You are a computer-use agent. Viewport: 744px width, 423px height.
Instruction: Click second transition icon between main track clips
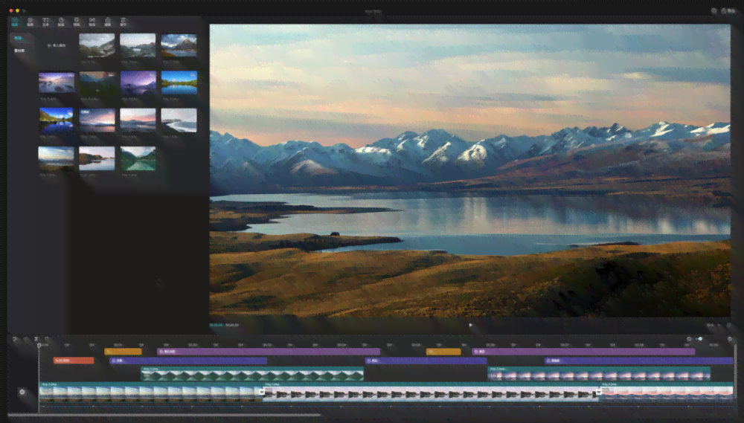[x=599, y=393]
